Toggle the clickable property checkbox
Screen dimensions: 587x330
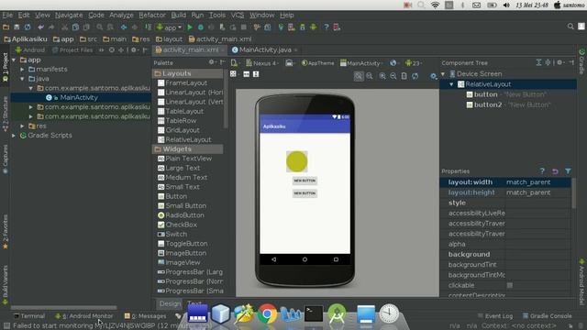pyautogui.click(x=510, y=285)
